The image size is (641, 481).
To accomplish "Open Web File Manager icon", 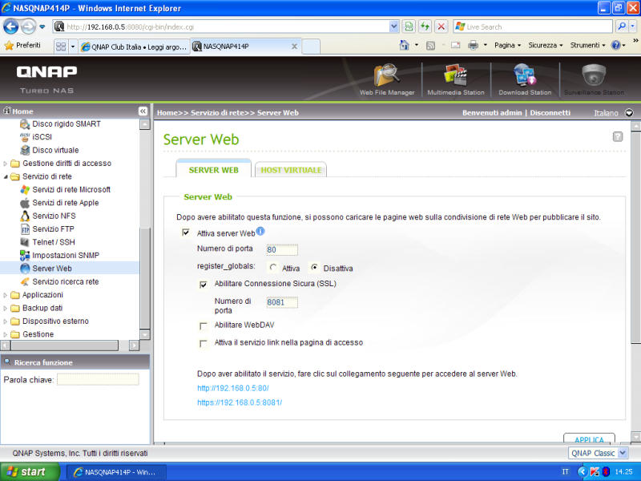I will (387, 76).
